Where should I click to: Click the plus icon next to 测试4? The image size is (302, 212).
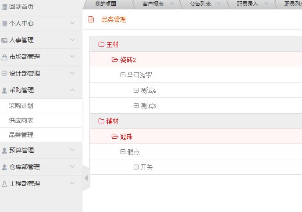[x=136, y=90]
